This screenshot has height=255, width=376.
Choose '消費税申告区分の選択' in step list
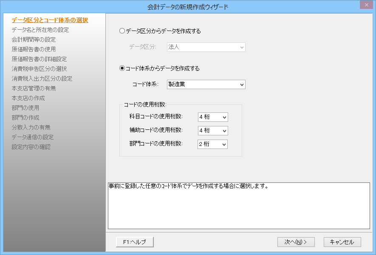[x=39, y=69]
